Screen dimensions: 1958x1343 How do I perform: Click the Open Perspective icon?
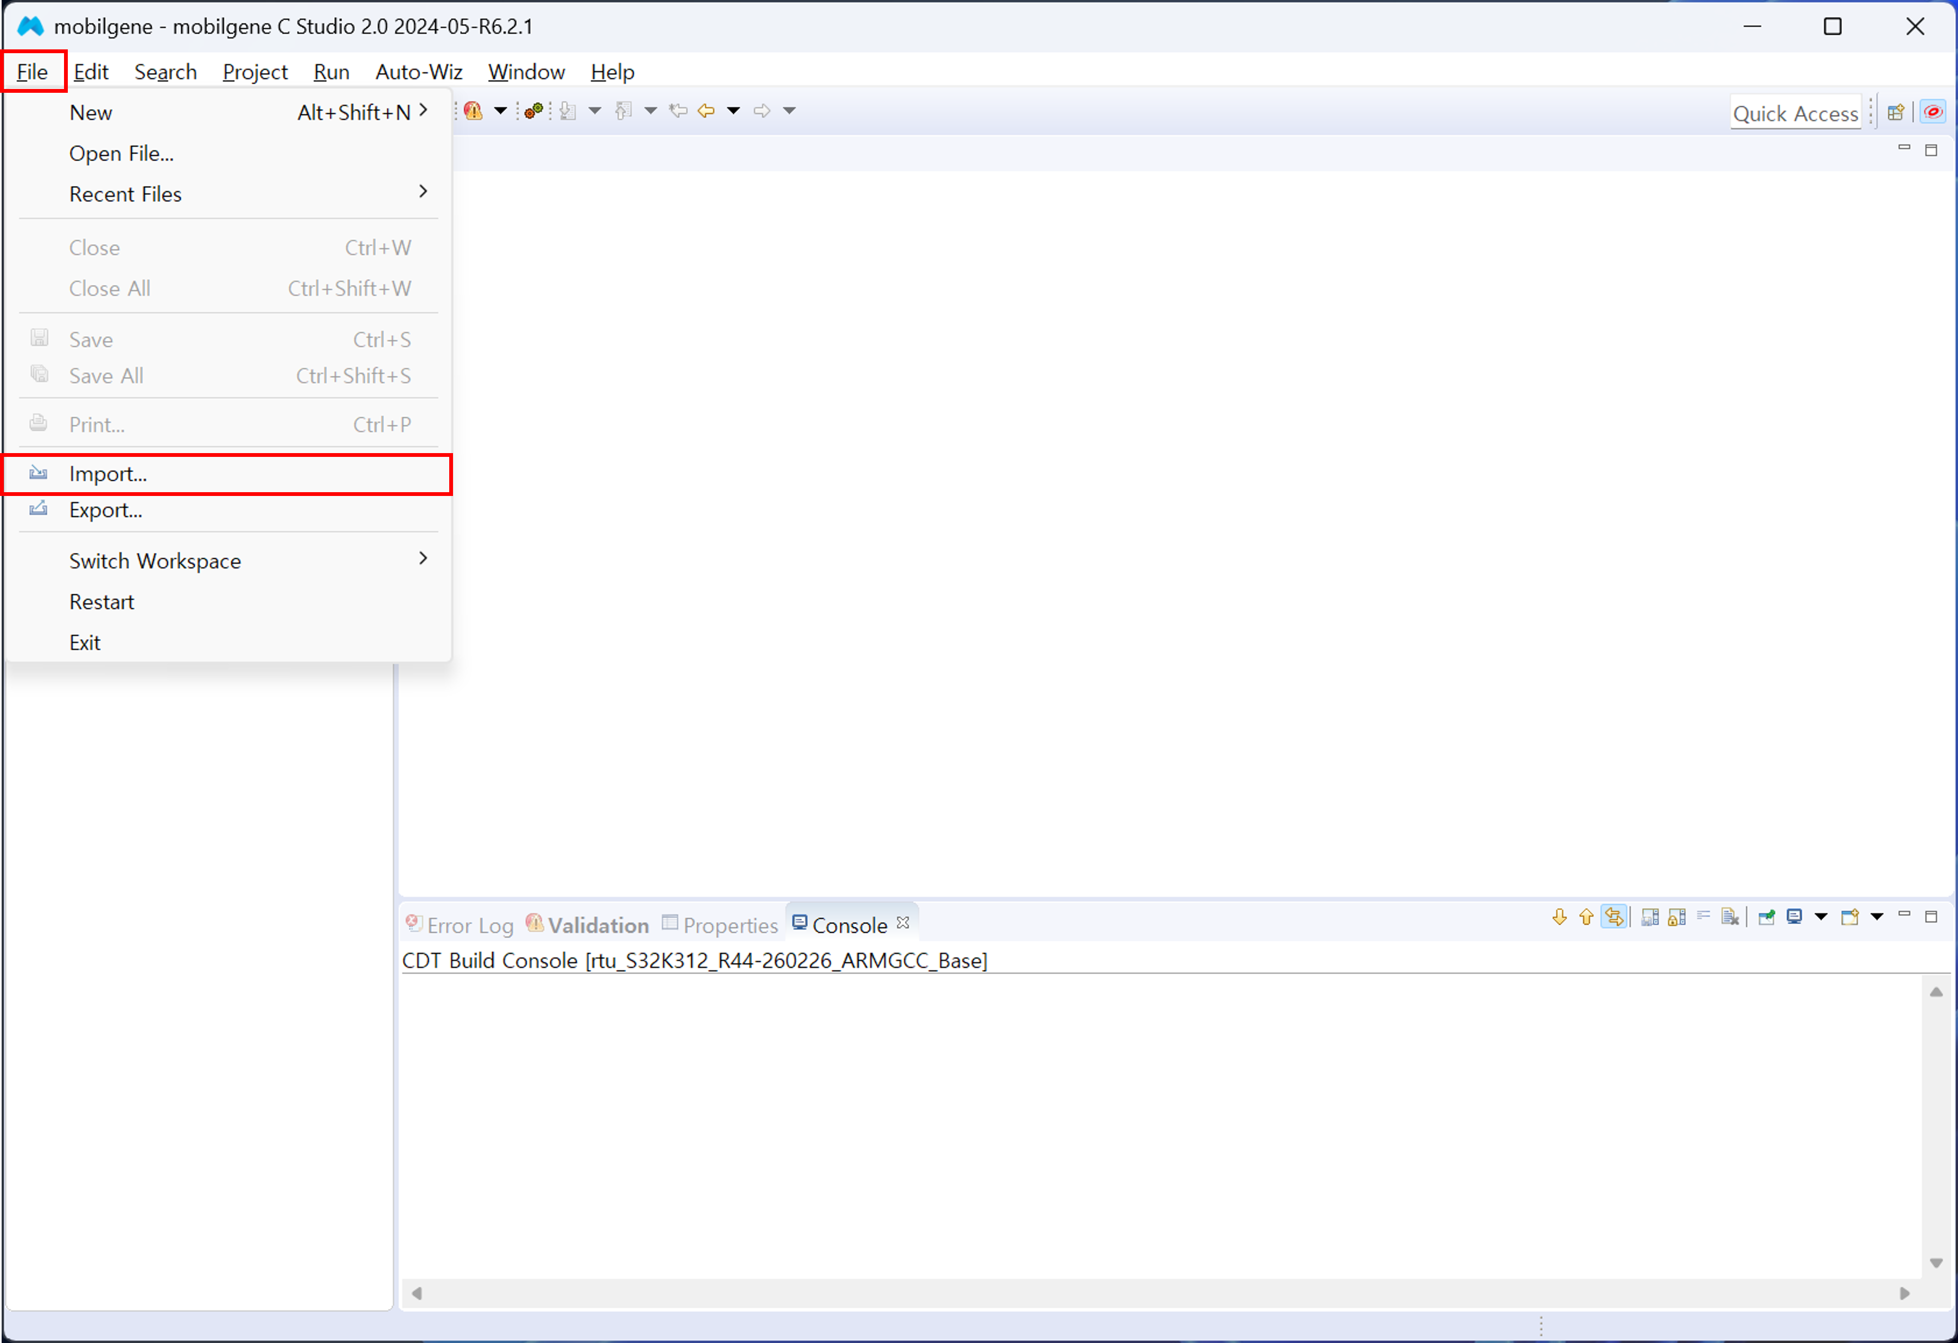(x=1896, y=112)
